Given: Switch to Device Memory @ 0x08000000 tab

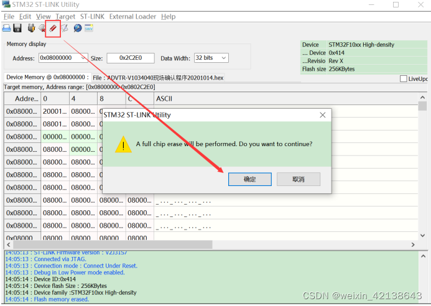Looking at the screenshot, I should [x=47, y=77].
